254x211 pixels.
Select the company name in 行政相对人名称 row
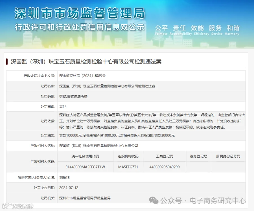98,146
